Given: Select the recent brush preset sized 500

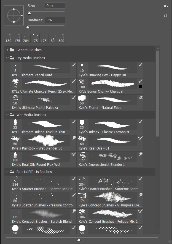Looking at the screenshot, I should point(61,38).
